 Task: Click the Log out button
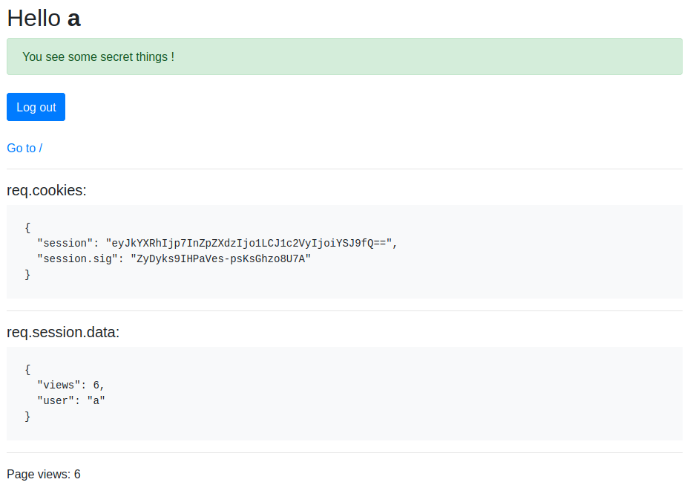(x=36, y=107)
